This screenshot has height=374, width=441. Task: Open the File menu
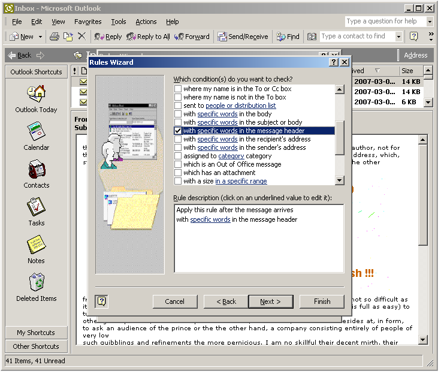point(17,22)
